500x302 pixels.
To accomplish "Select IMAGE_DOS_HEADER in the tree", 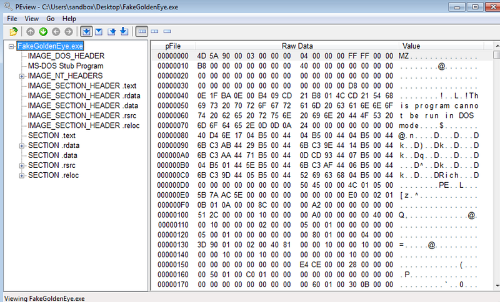I will click(x=66, y=56).
